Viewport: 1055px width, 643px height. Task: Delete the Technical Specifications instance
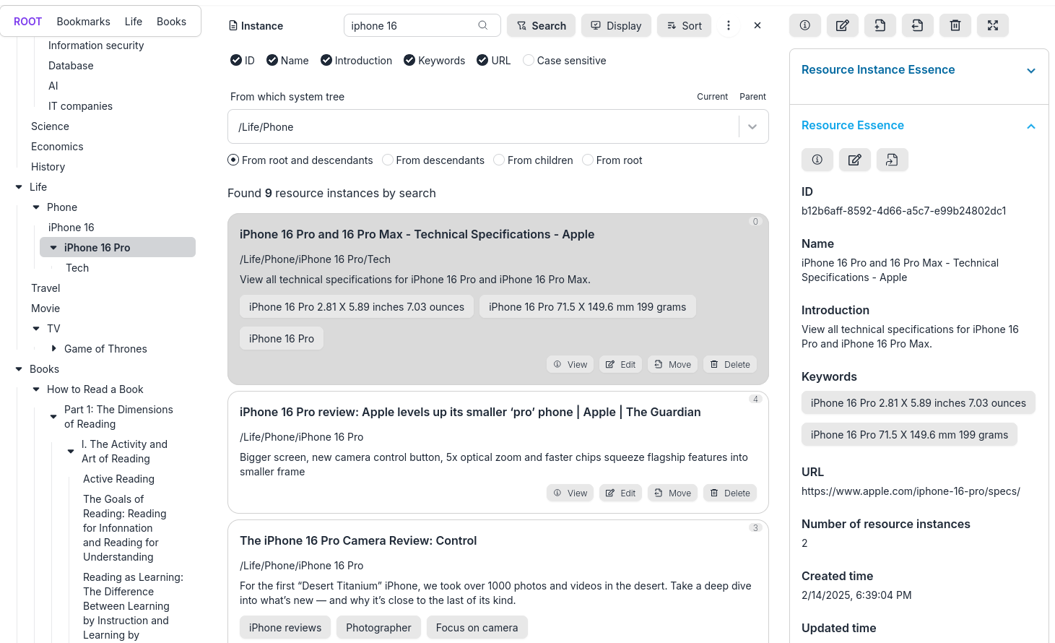click(x=729, y=364)
